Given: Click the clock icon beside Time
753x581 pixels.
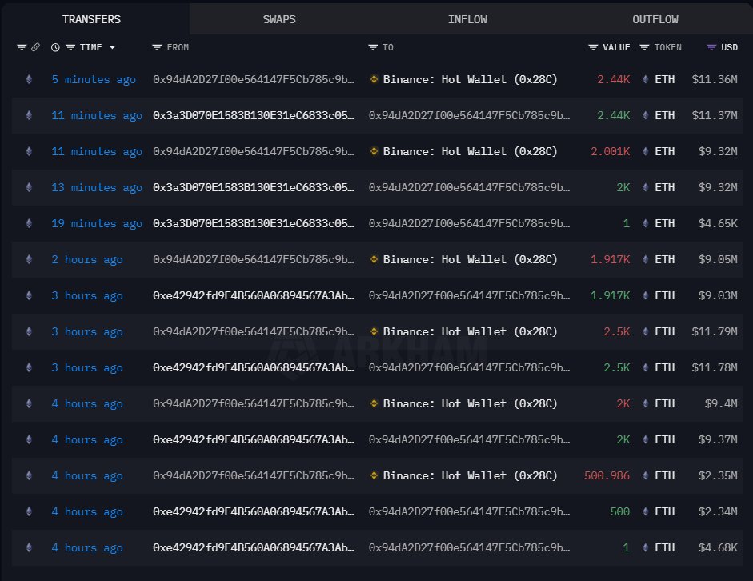Looking at the screenshot, I should (55, 47).
